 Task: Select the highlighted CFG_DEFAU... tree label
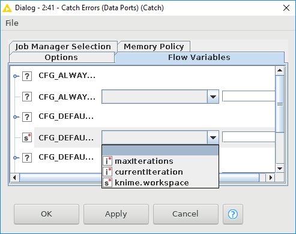click(66, 138)
